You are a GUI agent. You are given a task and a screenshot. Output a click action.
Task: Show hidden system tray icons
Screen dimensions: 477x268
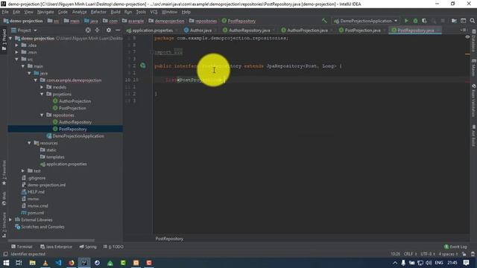(395, 263)
